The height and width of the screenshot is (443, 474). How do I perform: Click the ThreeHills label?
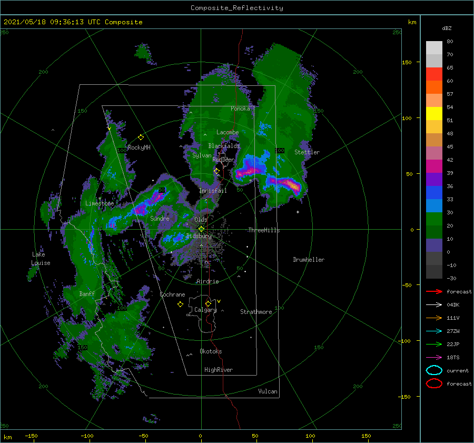click(264, 230)
